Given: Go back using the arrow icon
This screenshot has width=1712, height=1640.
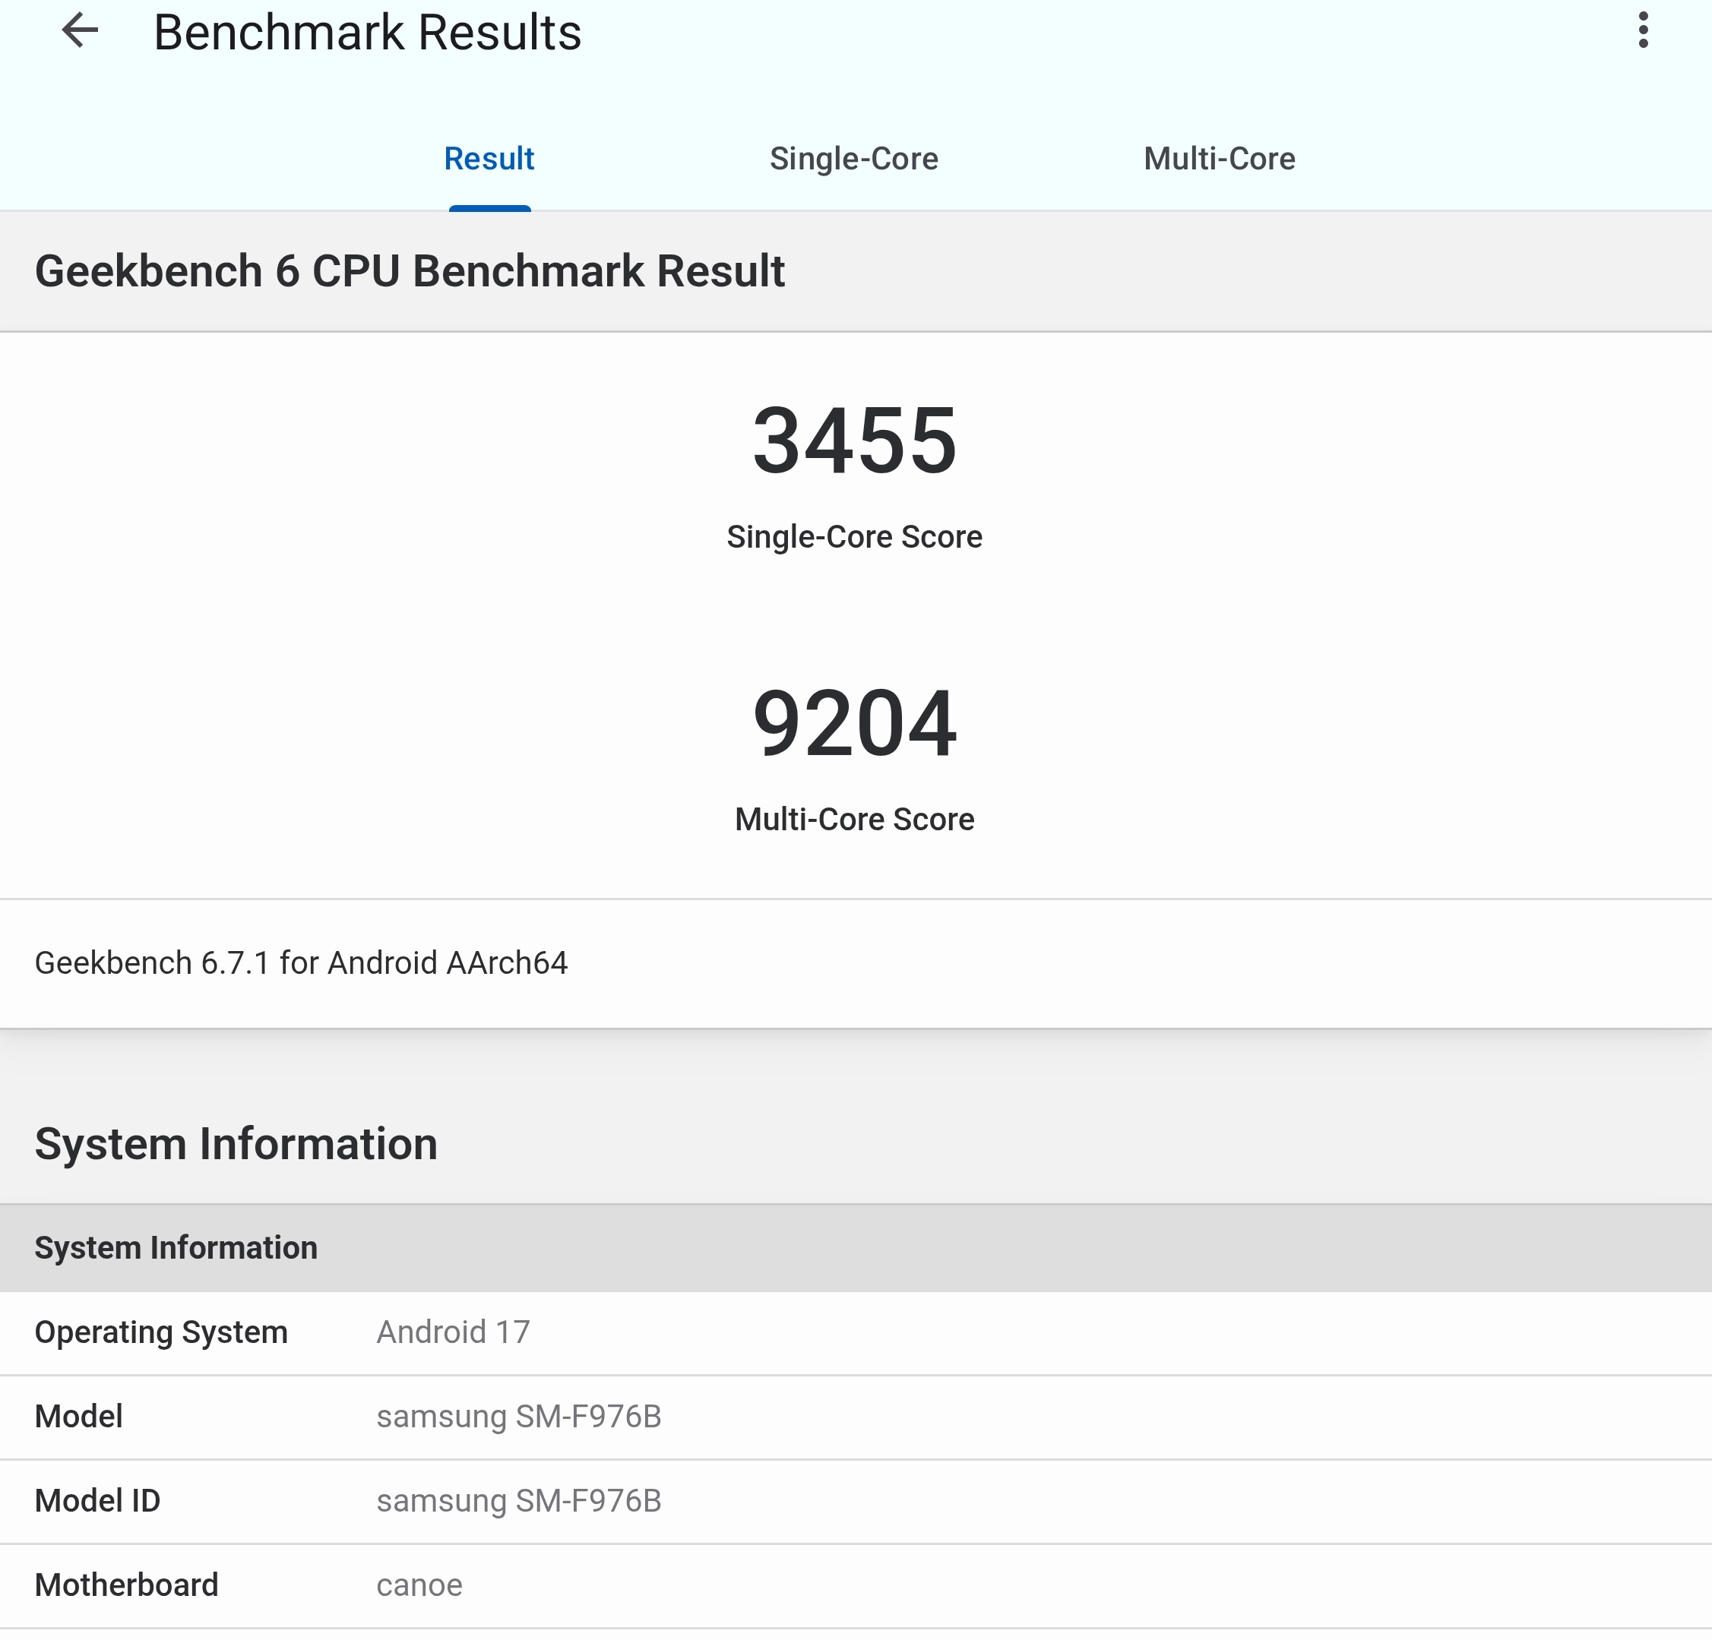Looking at the screenshot, I should click(81, 30).
